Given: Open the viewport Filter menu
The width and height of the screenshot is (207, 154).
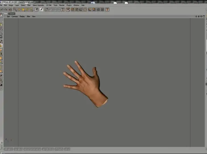Looking at the screenshot, I should coord(28,16).
